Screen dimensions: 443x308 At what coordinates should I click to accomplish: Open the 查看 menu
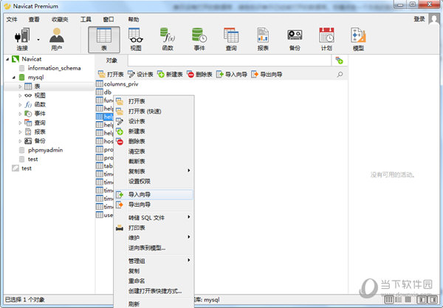click(x=34, y=19)
